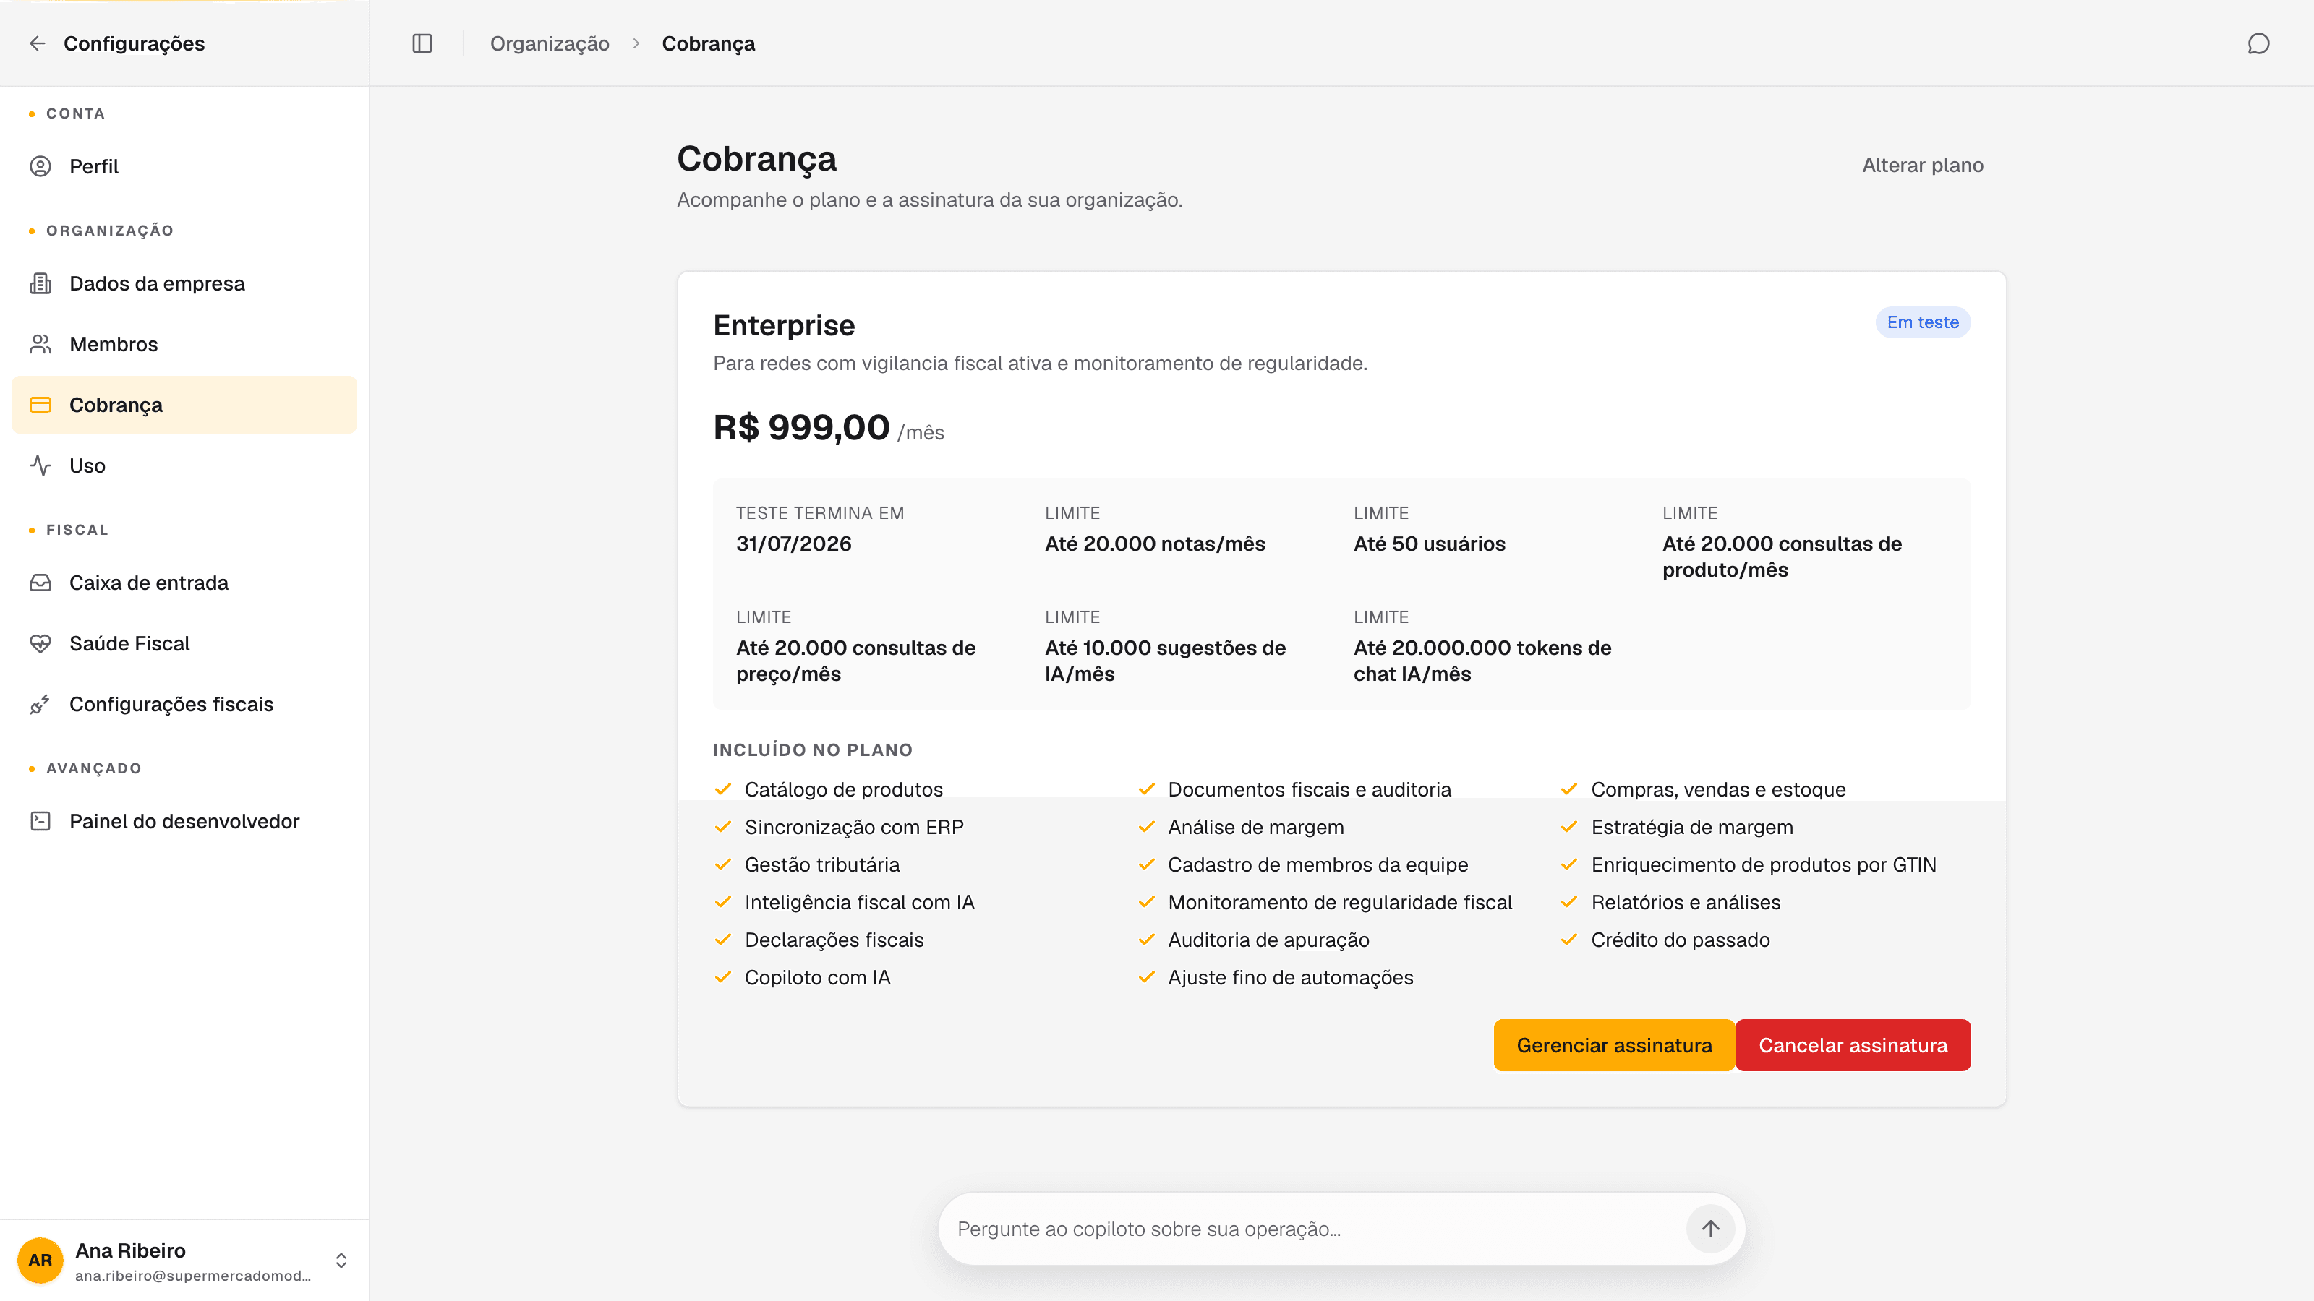Click 'Monitoramento de regularidade fiscal' feature
Viewport: 2314px width, 1301px height.
[1340, 902]
